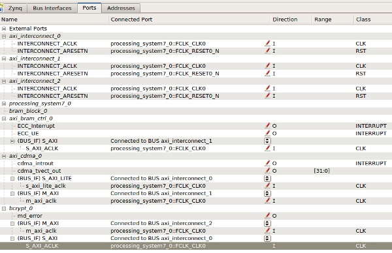Select the ECC_UE port name
Image resolution: width=392 pixels, height=253 pixels.
(28, 134)
